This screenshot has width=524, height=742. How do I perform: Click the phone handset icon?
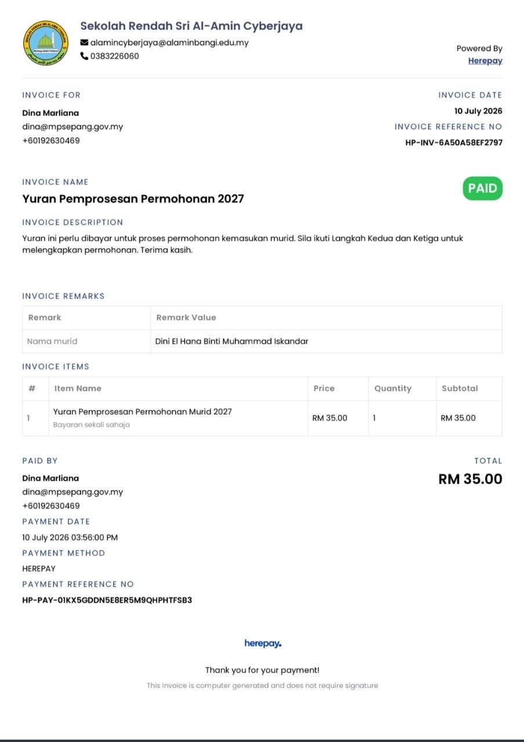click(84, 56)
